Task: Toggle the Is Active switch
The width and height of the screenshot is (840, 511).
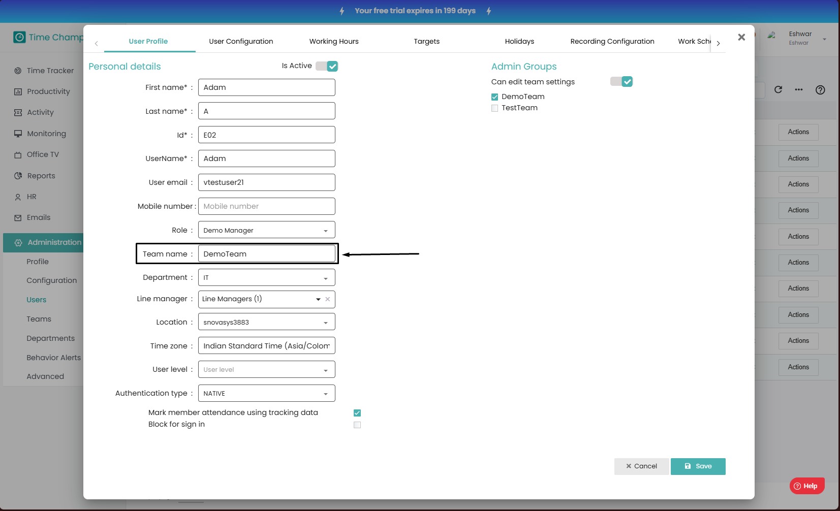Action: click(327, 66)
